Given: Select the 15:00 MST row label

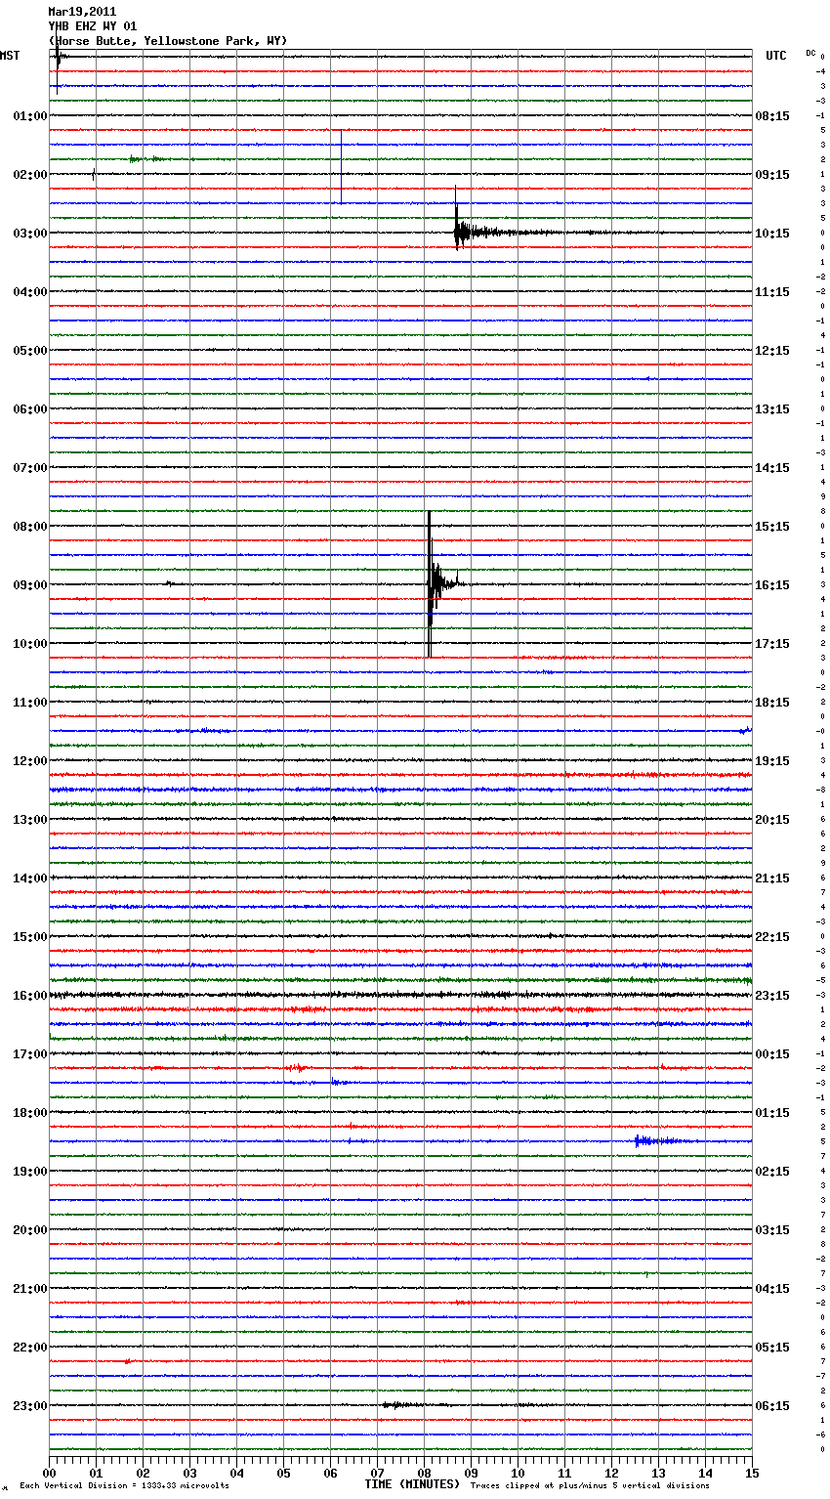Looking at the screenshot, I should [30, 937].
